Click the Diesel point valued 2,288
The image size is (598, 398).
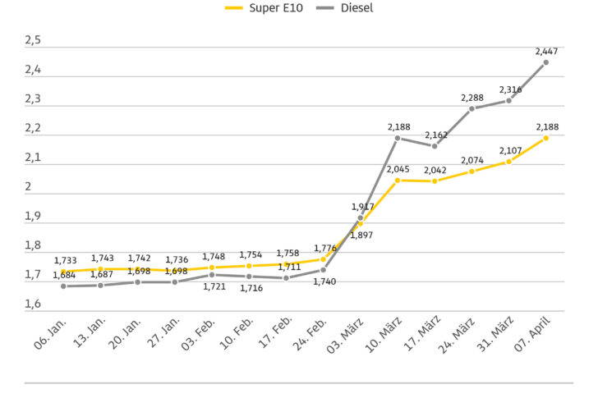tap(472, 108)
